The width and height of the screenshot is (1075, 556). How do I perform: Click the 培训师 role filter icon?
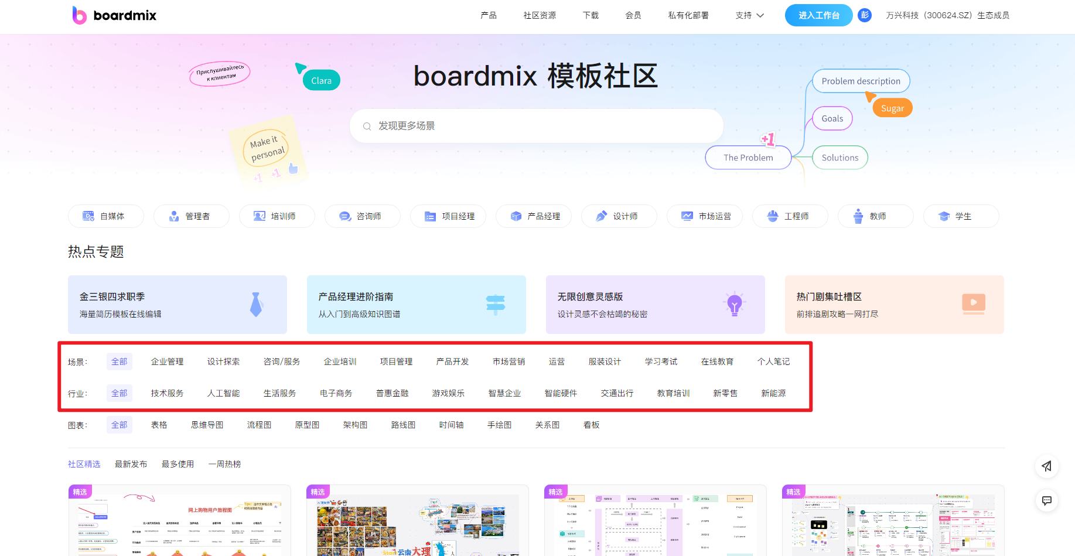(260, 216)
